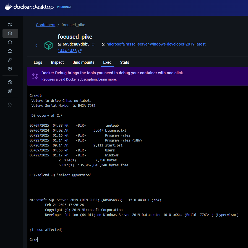
Task: Click the 'C:\>dir' command line
Action: point(36,95)
